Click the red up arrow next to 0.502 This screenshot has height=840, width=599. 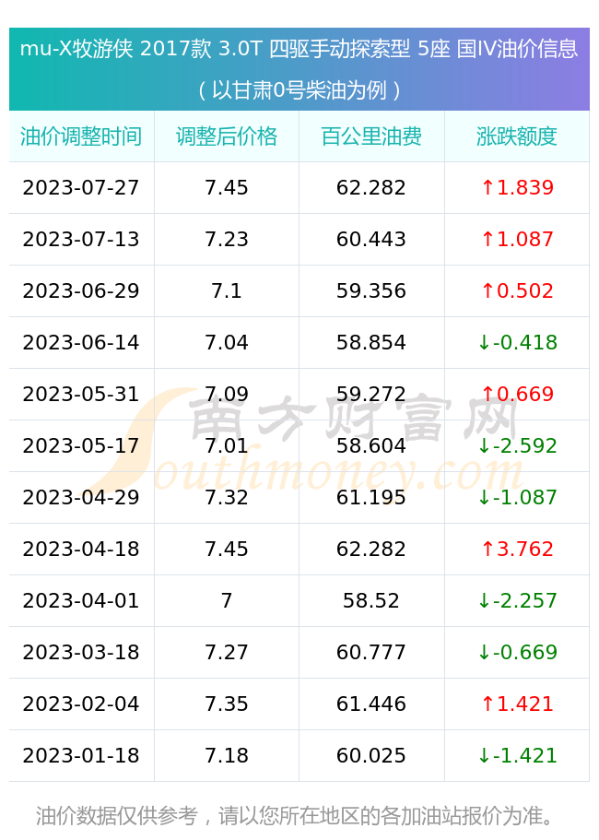[487, 290]
